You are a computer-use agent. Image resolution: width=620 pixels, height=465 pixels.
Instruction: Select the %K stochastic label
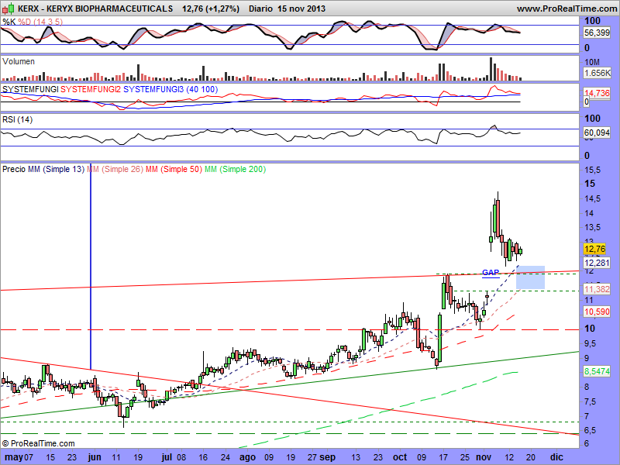(9, 22)
